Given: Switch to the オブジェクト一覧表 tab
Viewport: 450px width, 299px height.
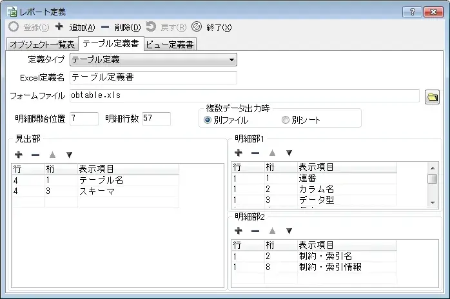Looking at the screenshot, I should coord(41,44).
